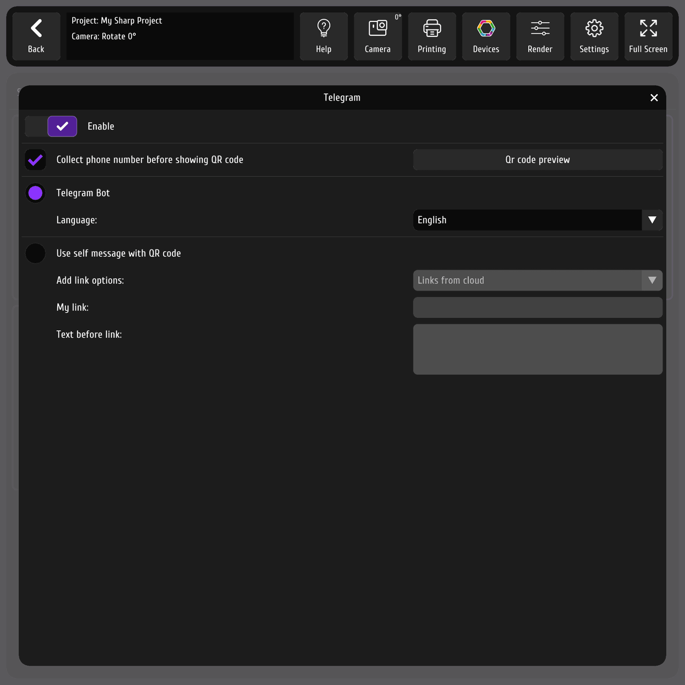
Task: Toggle the Enable switch off
Action: point(51,126)
